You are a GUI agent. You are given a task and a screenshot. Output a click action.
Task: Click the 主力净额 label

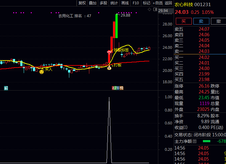(183, 142)
